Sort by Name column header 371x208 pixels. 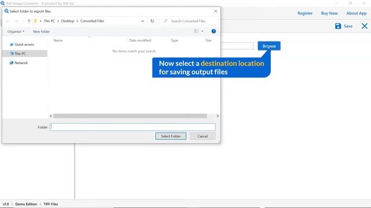[x=58, y=40]
